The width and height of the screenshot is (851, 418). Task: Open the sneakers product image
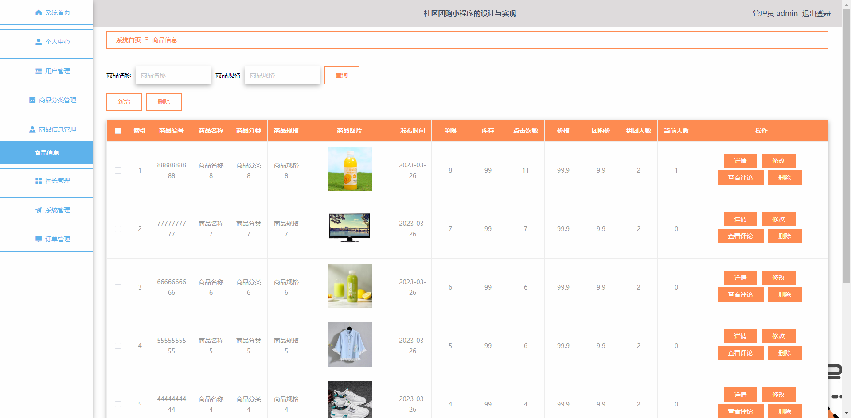point(350,399)
